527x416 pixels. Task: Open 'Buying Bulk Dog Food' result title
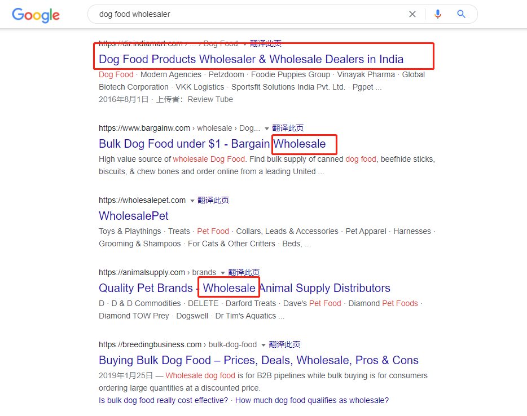pos(258,360)
